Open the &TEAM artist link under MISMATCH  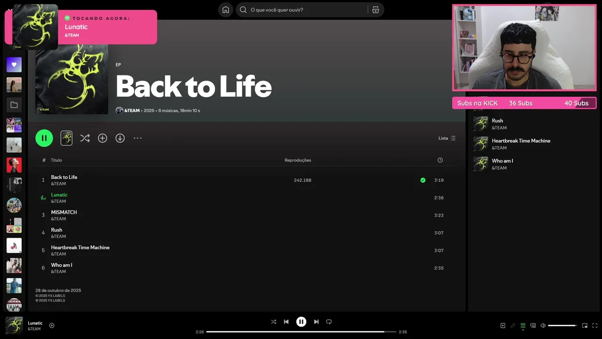(x=58, y=219)
